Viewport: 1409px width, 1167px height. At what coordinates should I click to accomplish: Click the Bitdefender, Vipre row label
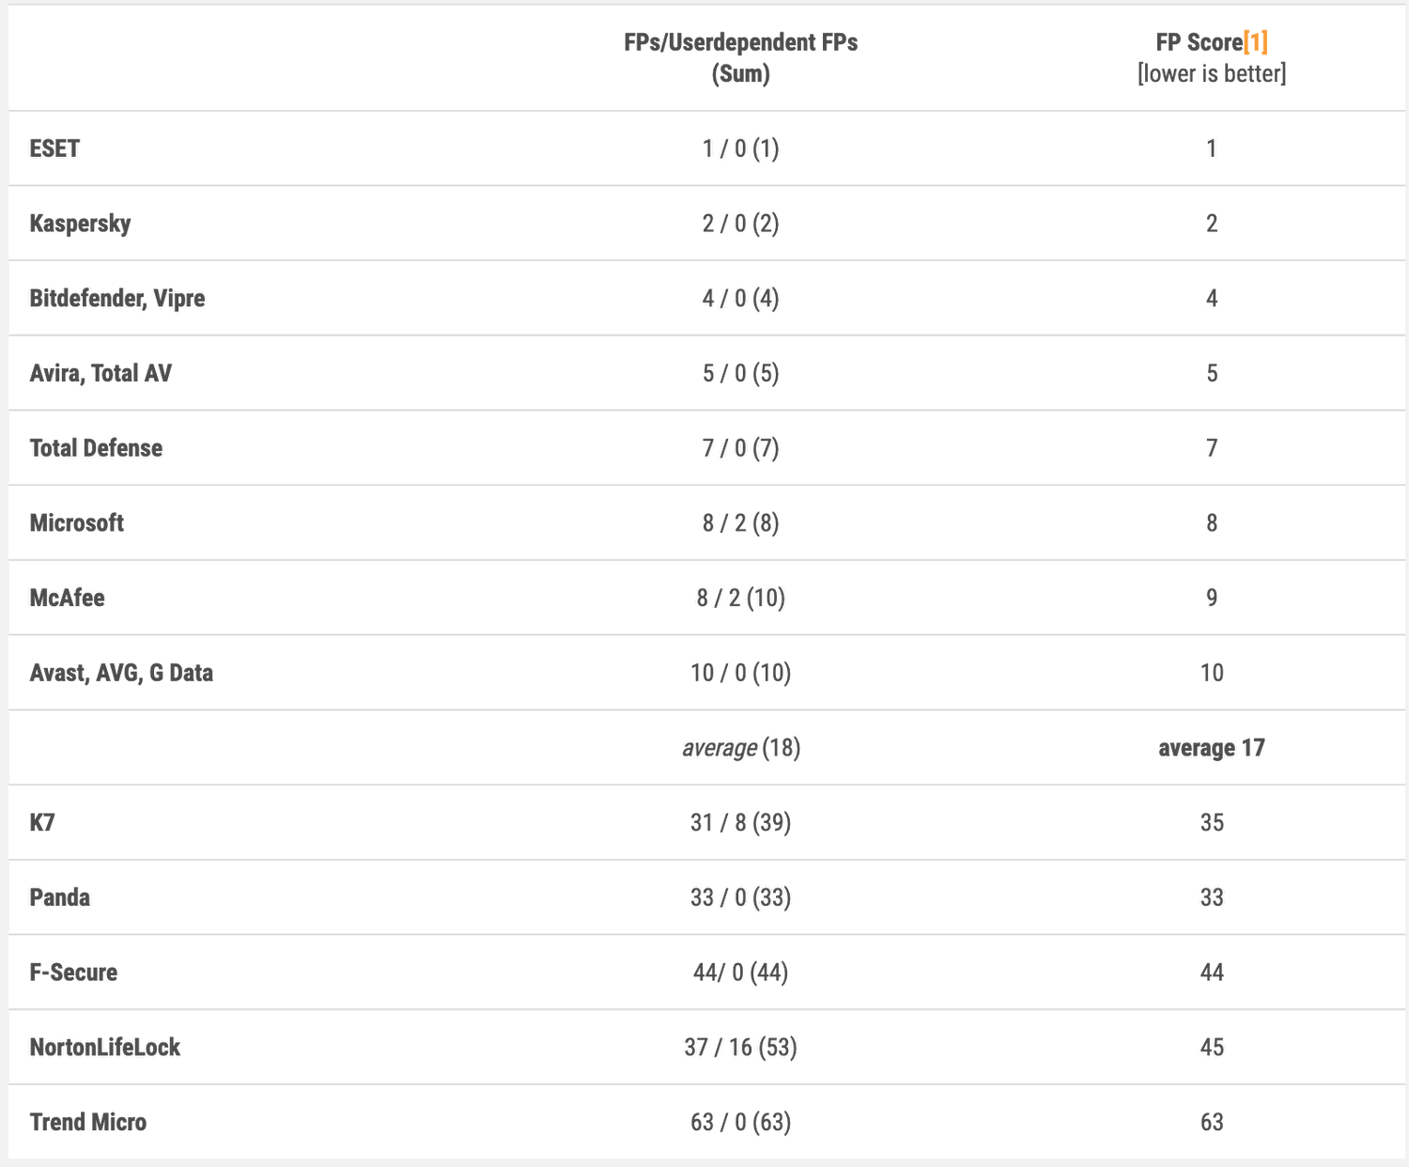click(117, 299)
